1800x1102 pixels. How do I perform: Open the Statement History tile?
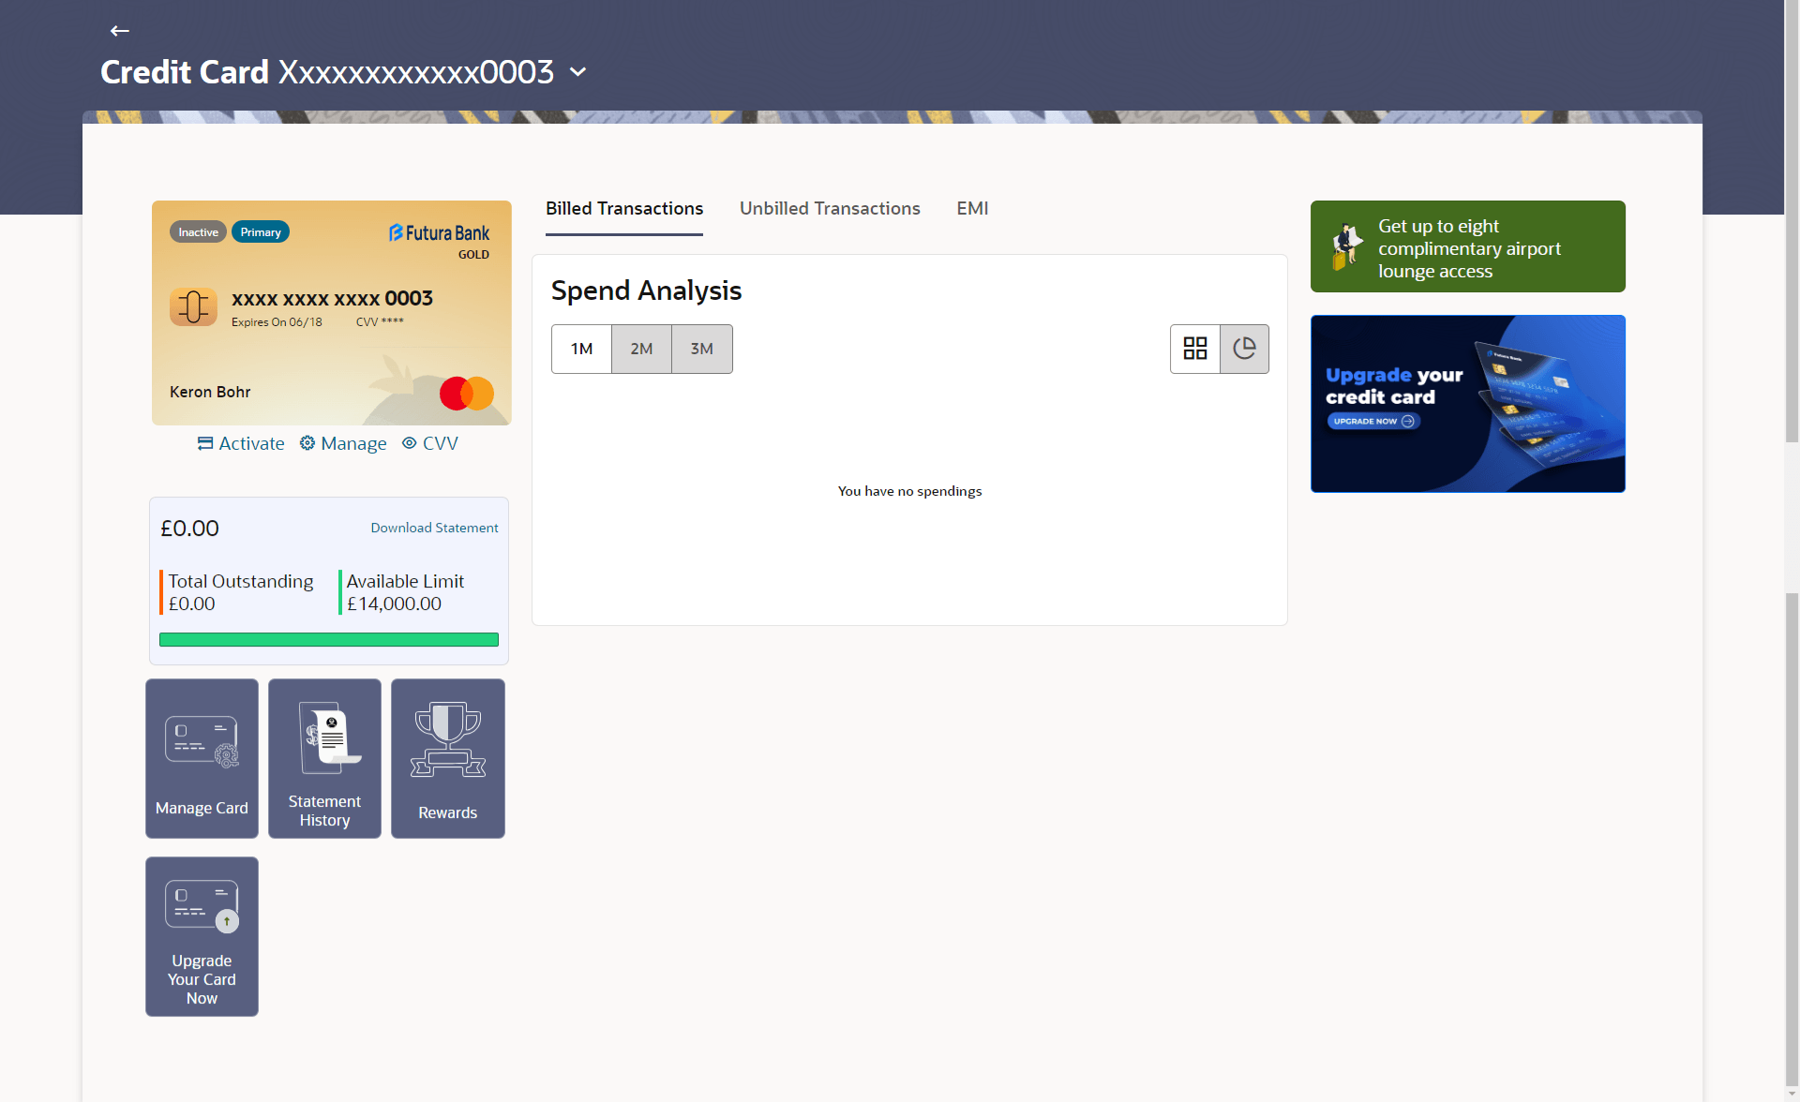click(324, 758)
